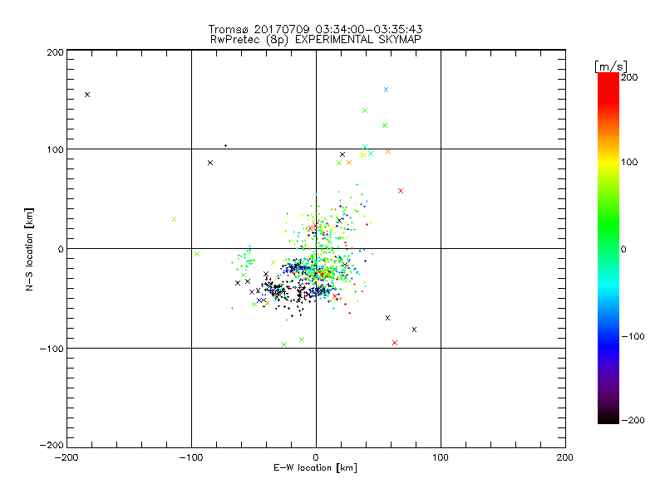Click the small black dot just above the 100 km line
The height and width of the screenshot is (498, 665).
click(225, 146)
